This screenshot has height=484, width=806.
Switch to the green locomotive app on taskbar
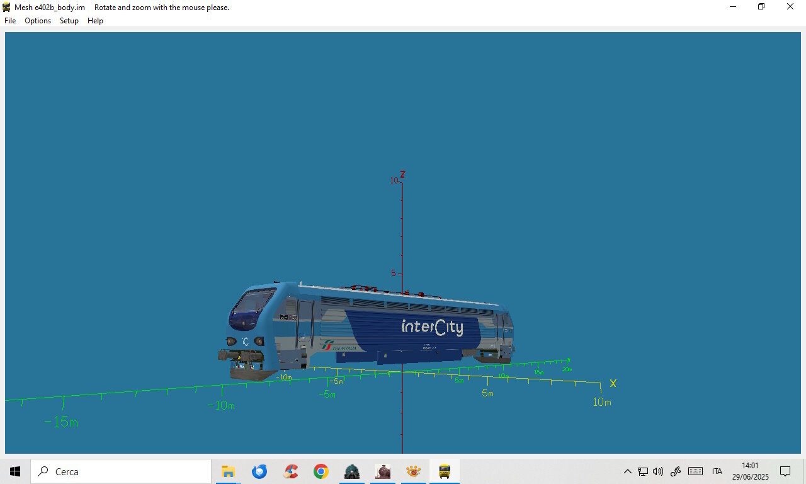pyautogui.click(x=352, y=471)
